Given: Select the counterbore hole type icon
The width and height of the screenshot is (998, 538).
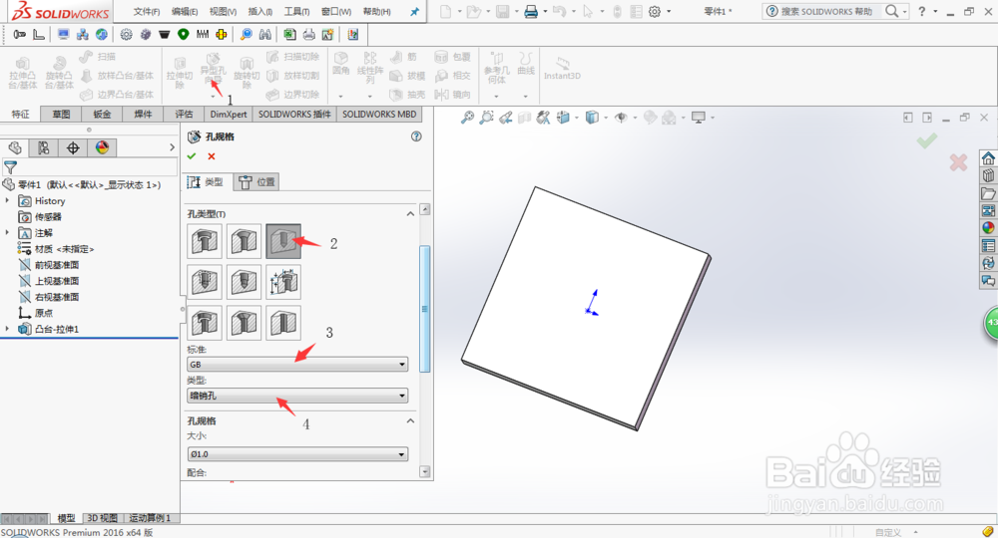Looking at the screenshot, I should (205, 241).
